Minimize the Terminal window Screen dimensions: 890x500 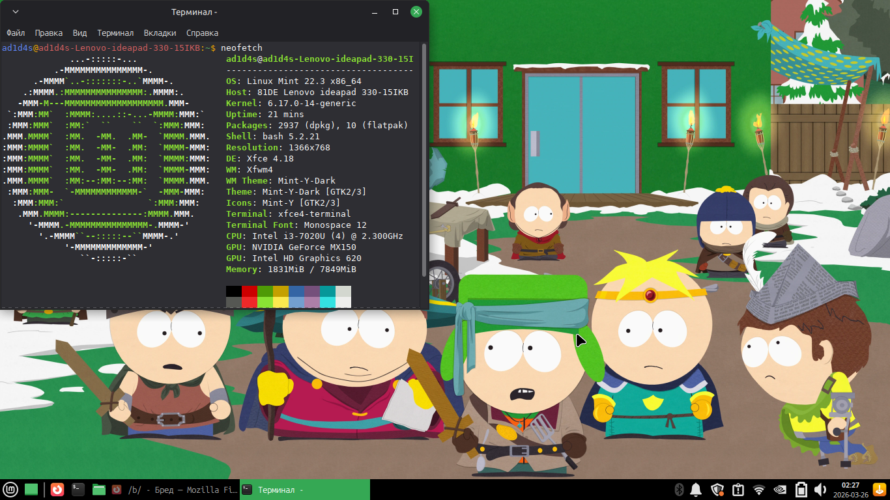point(375,12)
